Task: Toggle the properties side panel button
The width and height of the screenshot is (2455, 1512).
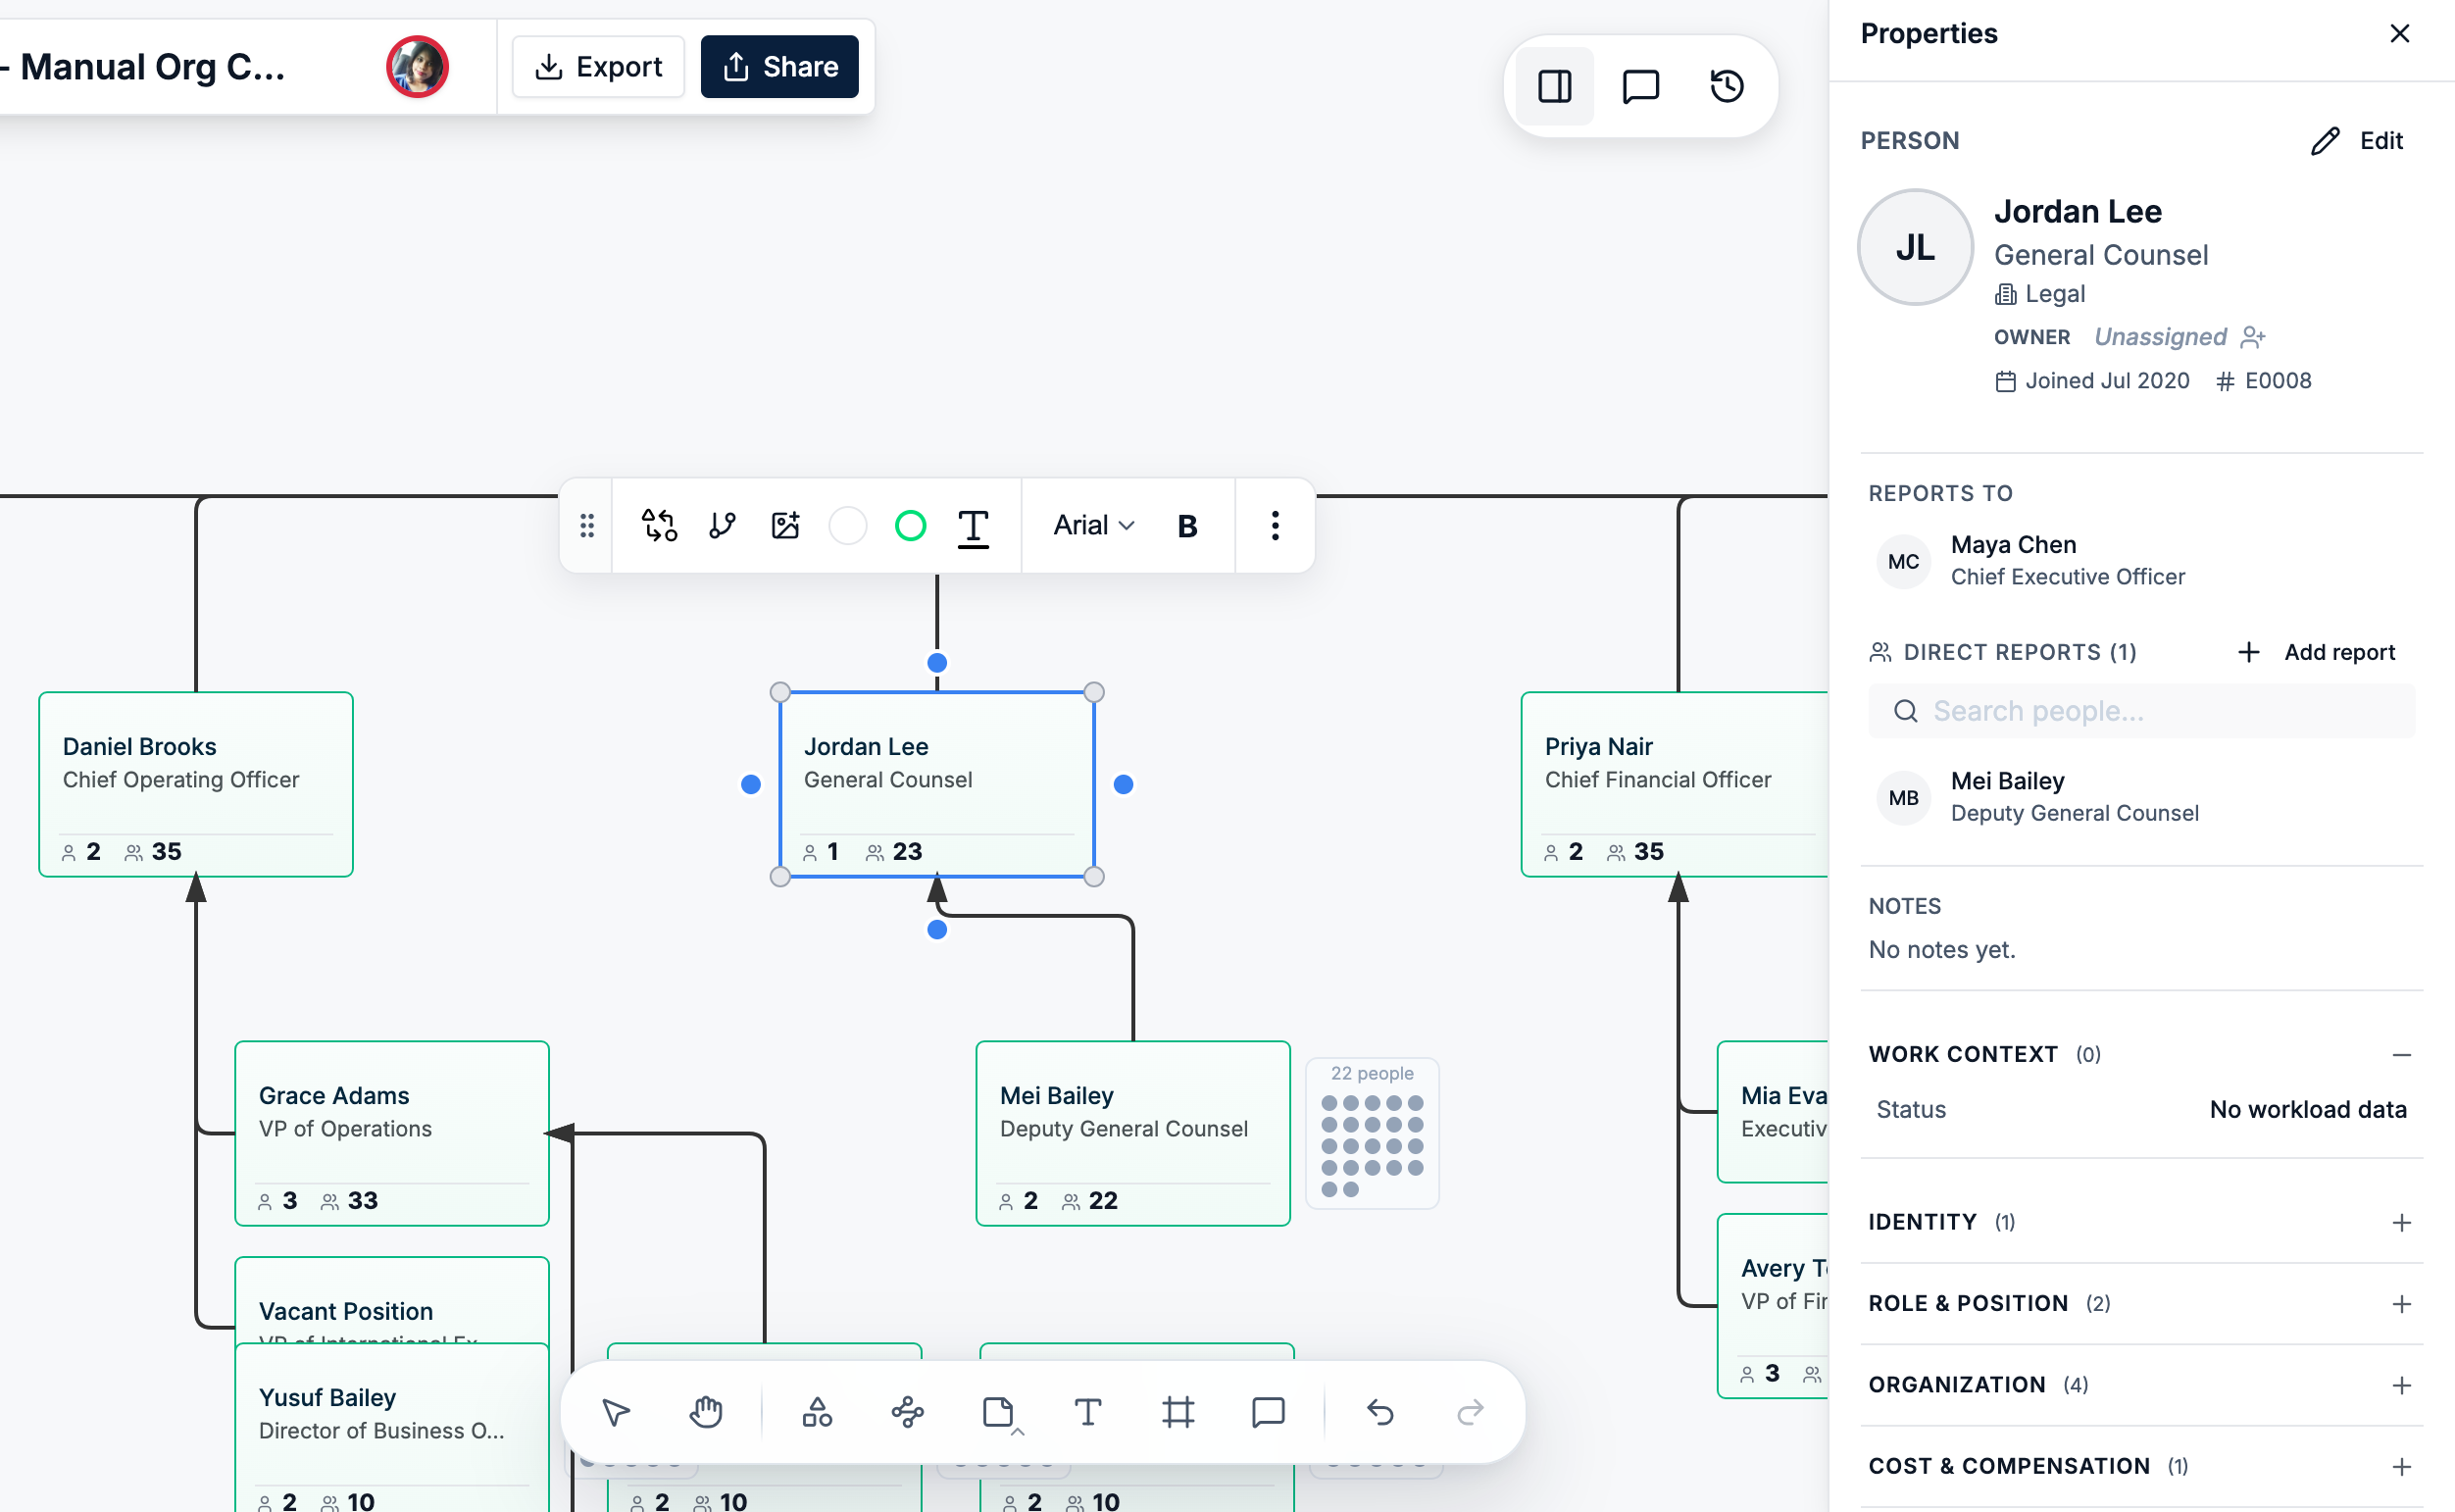Action: click(x=1554, y=86)
